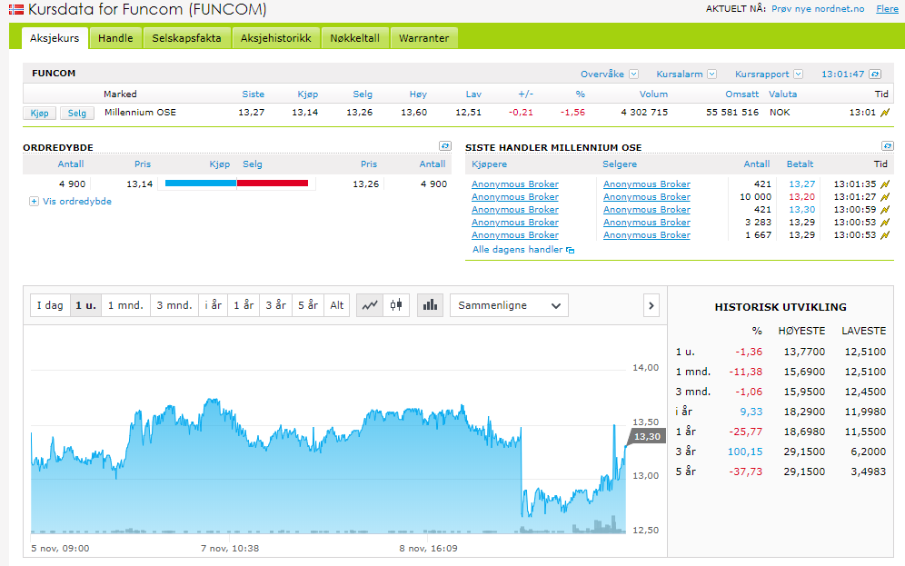This screenshot has width=905, height=566.
Task: Toggle volume bars in chart
Action: [x=430, y=305]
